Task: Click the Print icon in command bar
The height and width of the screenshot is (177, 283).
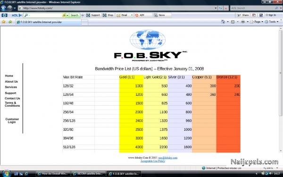Action: tap(243, 22)
